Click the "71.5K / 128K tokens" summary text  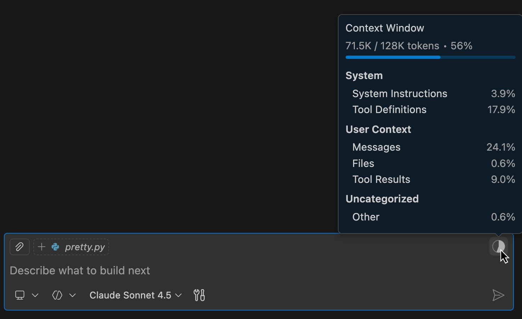[392, 46]
